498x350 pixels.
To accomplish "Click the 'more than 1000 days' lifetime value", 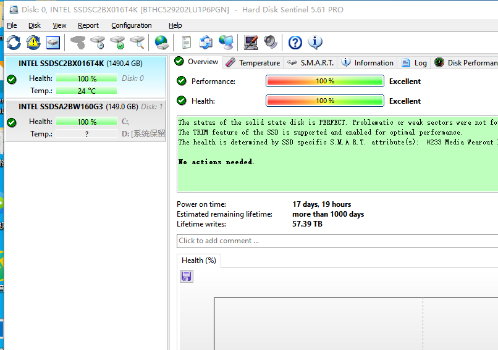I will 328,214.
